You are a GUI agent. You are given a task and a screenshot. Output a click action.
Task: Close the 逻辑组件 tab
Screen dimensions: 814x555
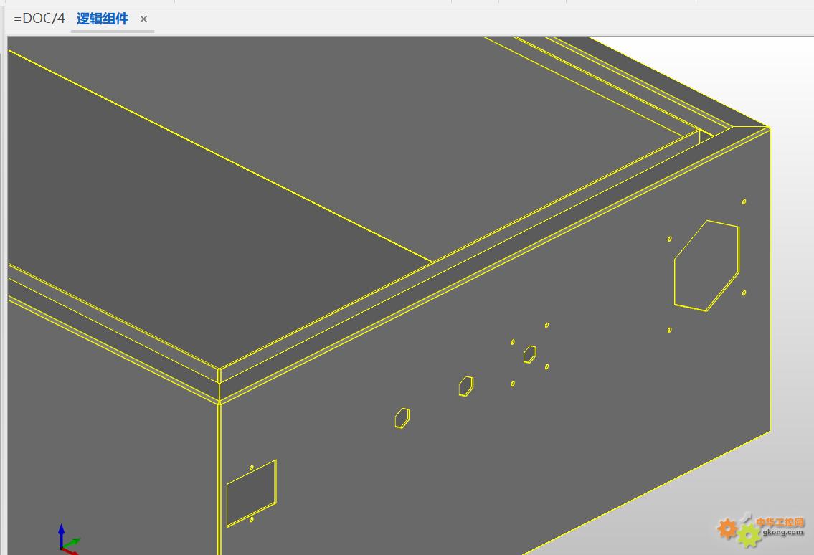click(143, 19)
